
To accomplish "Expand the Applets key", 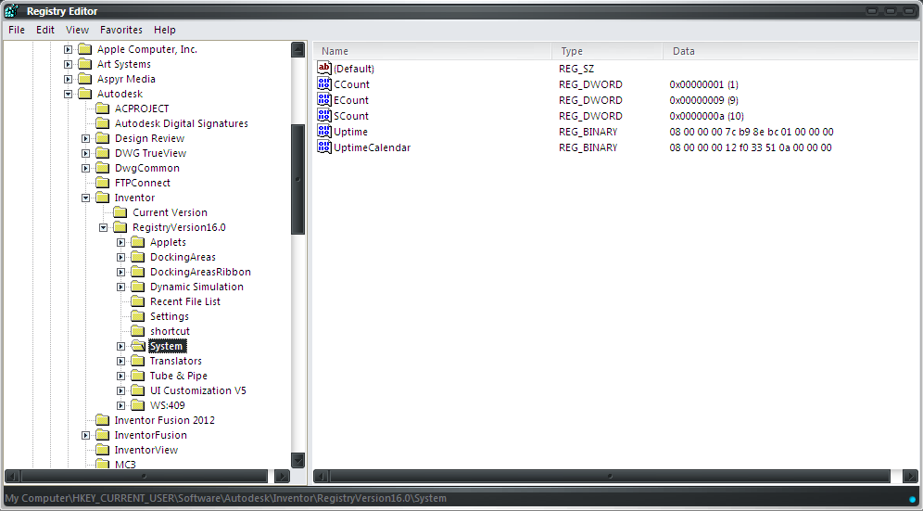I will click(121, 242).
